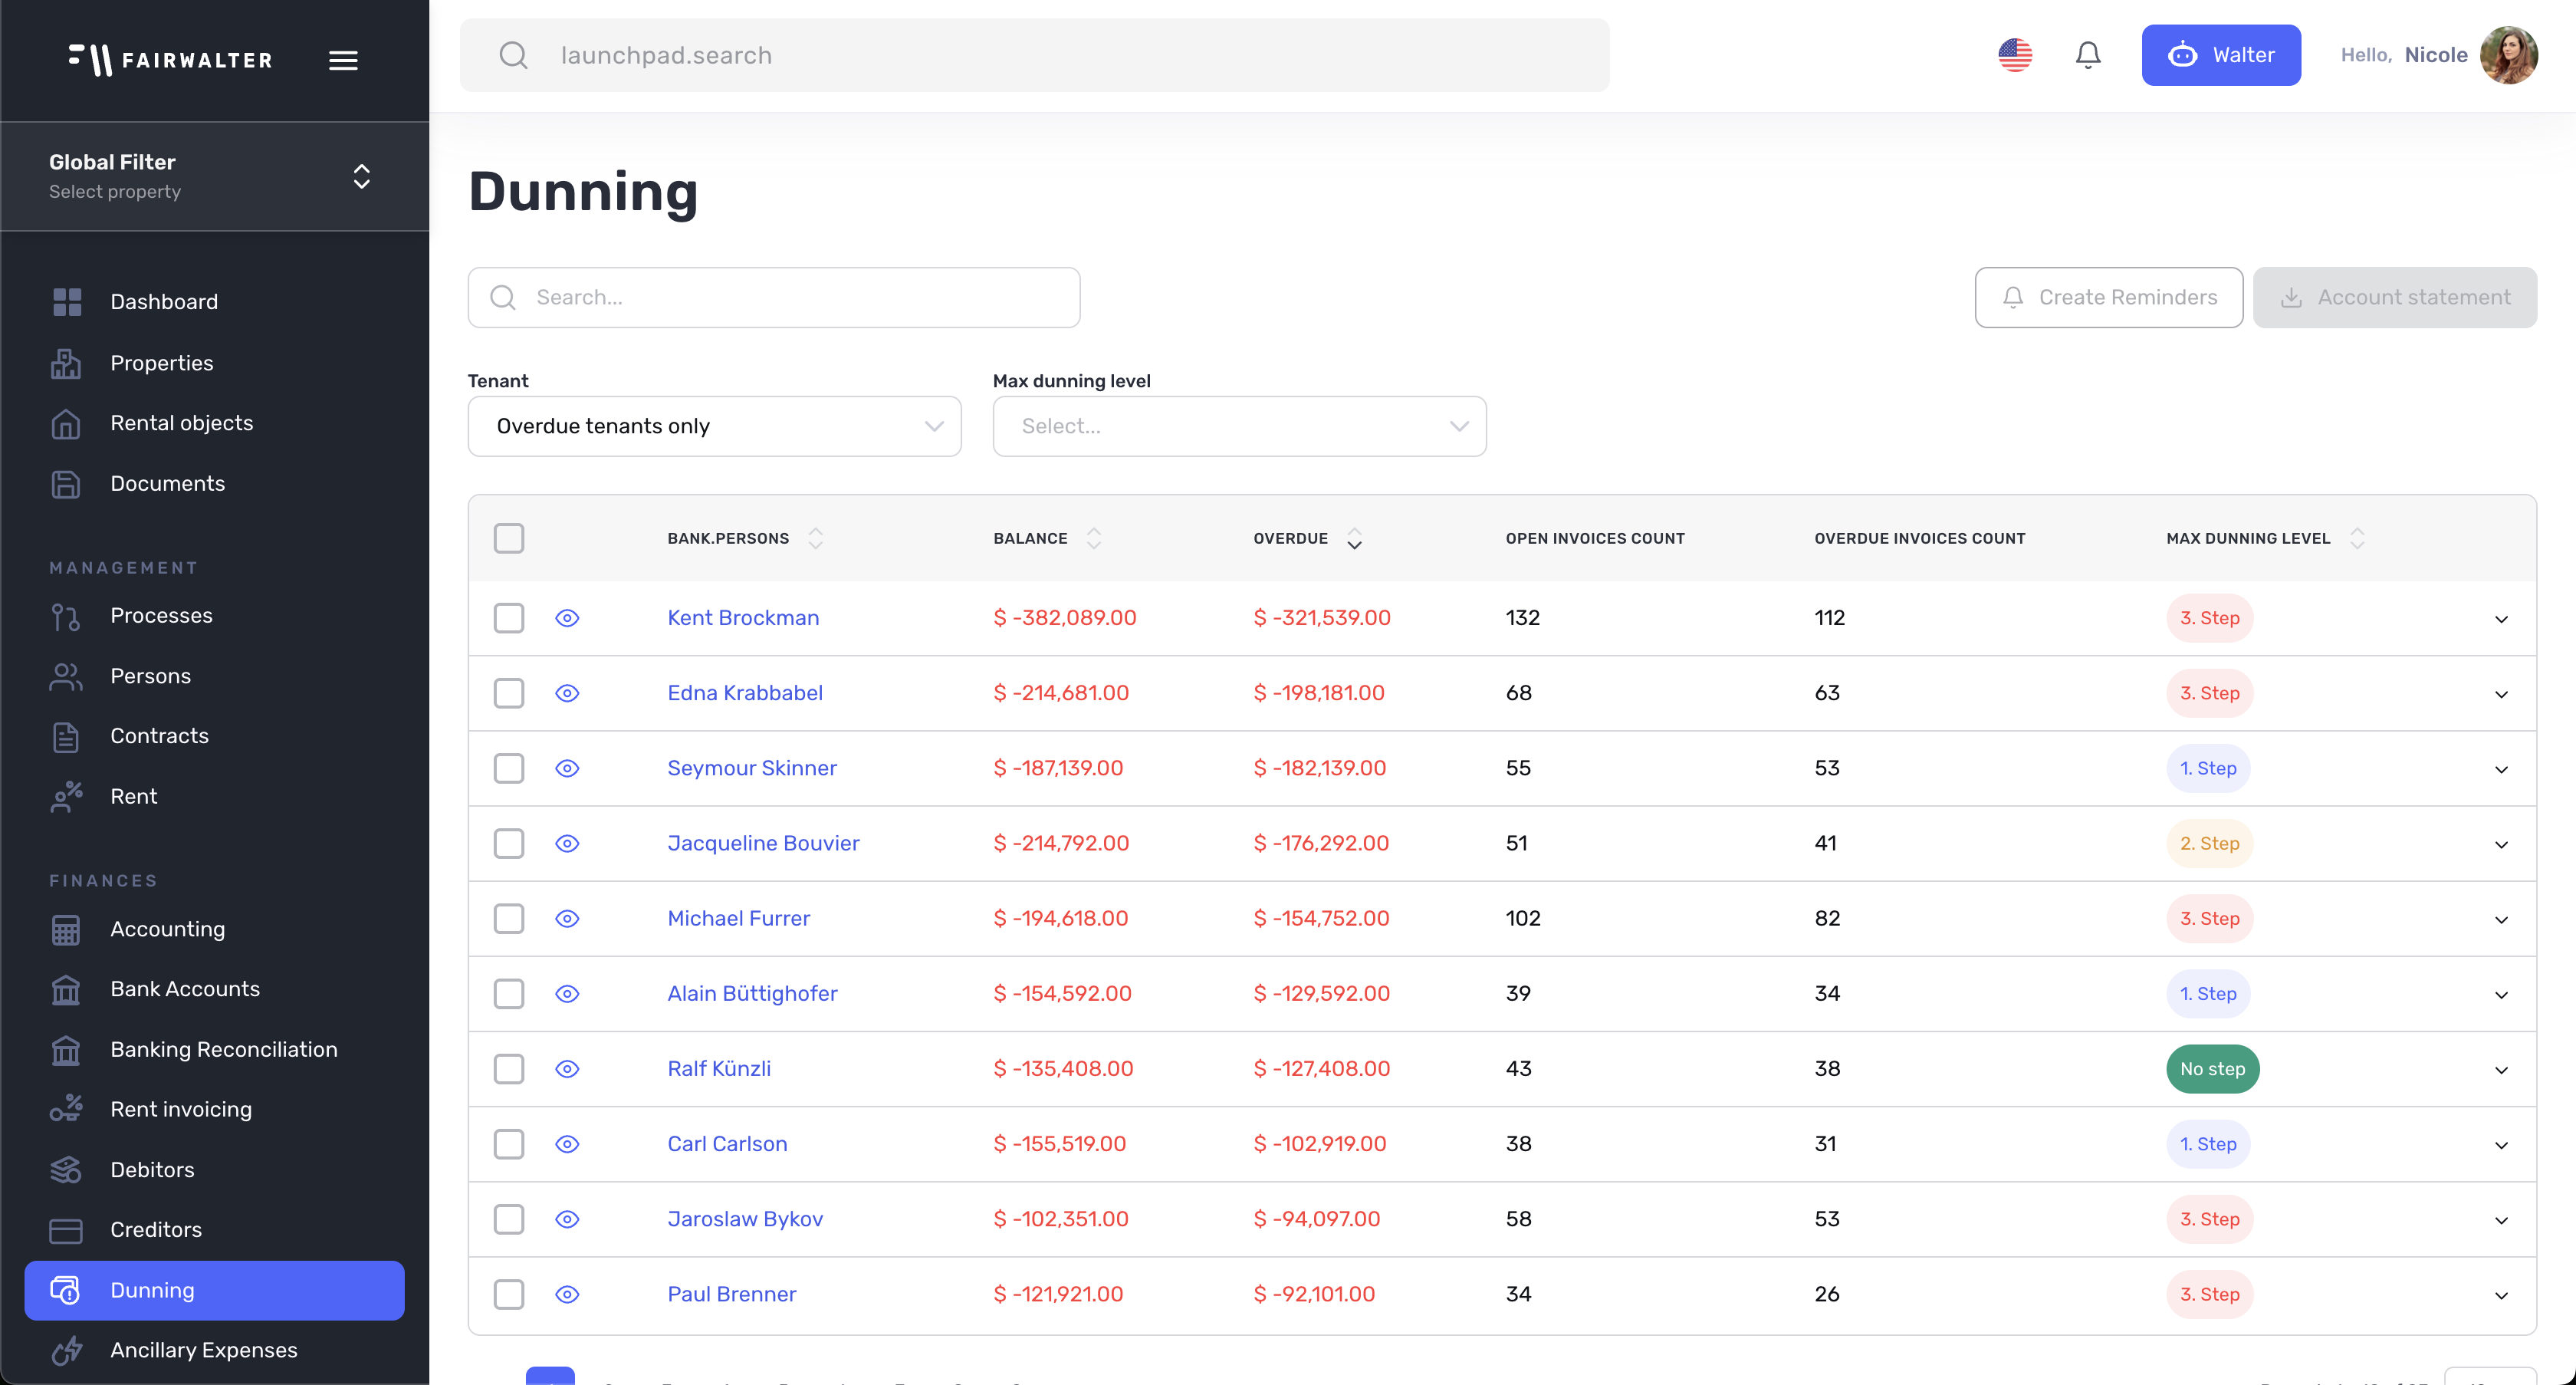Open Ancillary Expenses
2576x1385 pixels.
pyautogui.click(x=203, y=1350)
